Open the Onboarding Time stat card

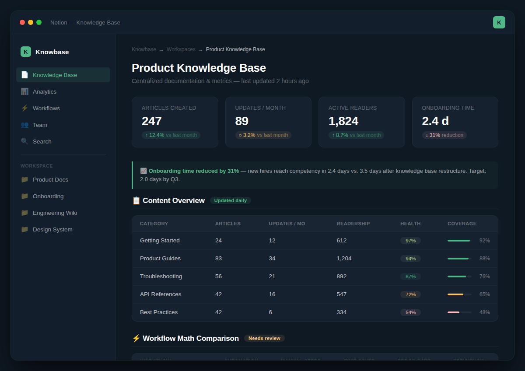pos(455,122)
